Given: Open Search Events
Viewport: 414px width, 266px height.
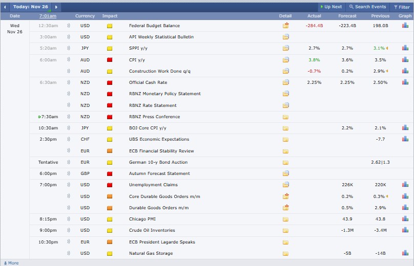Looking at the screenshot, I should [x=367, y=7].
